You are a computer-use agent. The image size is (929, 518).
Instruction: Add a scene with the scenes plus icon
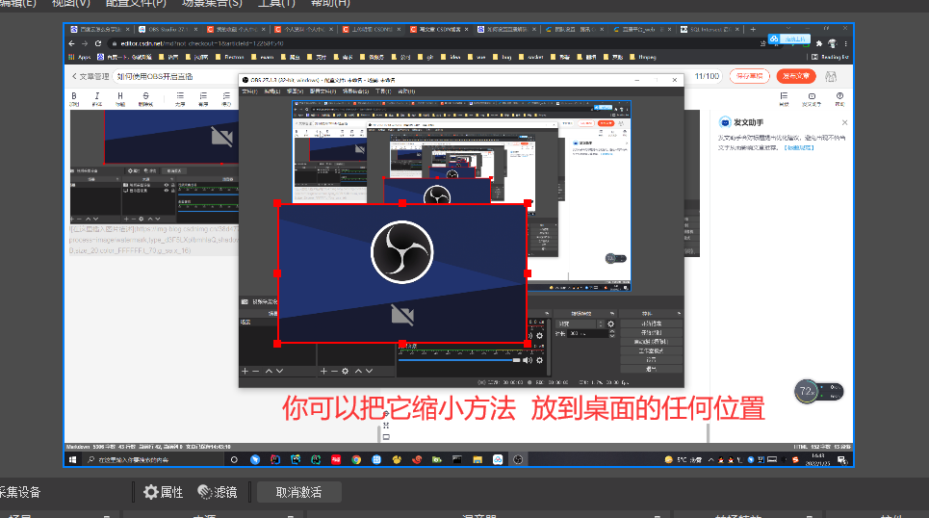point(245,371)
